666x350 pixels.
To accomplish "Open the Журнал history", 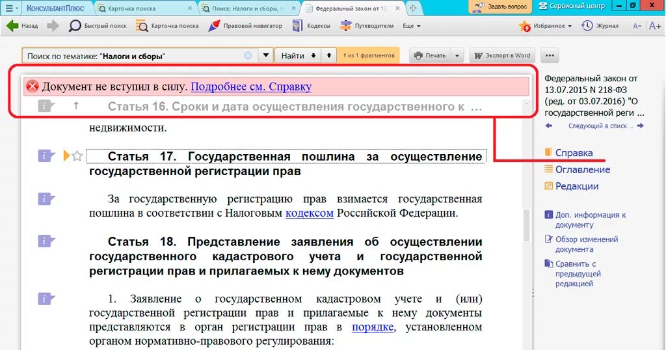I will [600, 26].
